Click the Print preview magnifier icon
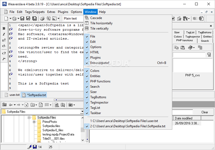Image resolution: width=215 pixels, height=150 pixels. pos(48,18)
